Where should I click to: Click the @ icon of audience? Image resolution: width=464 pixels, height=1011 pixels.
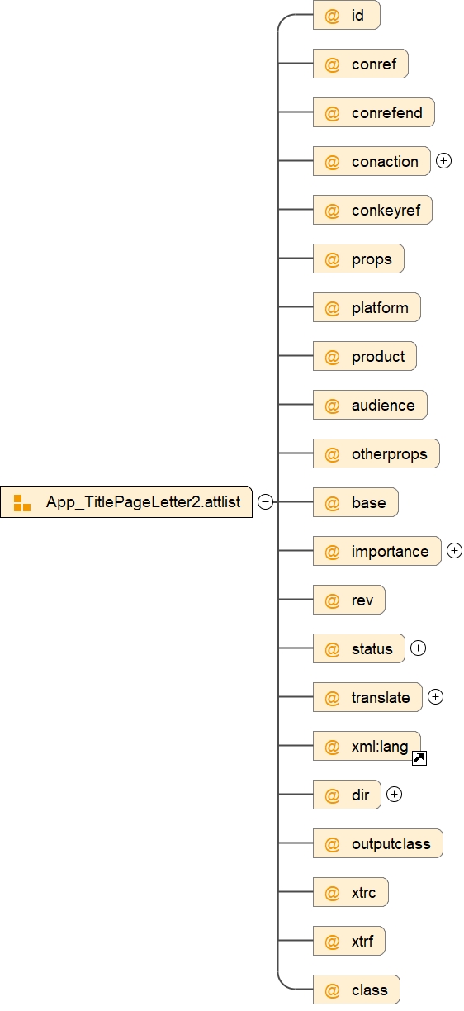tap(333, 406)
